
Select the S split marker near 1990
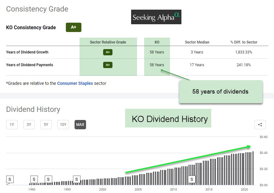tap(34, 179)
